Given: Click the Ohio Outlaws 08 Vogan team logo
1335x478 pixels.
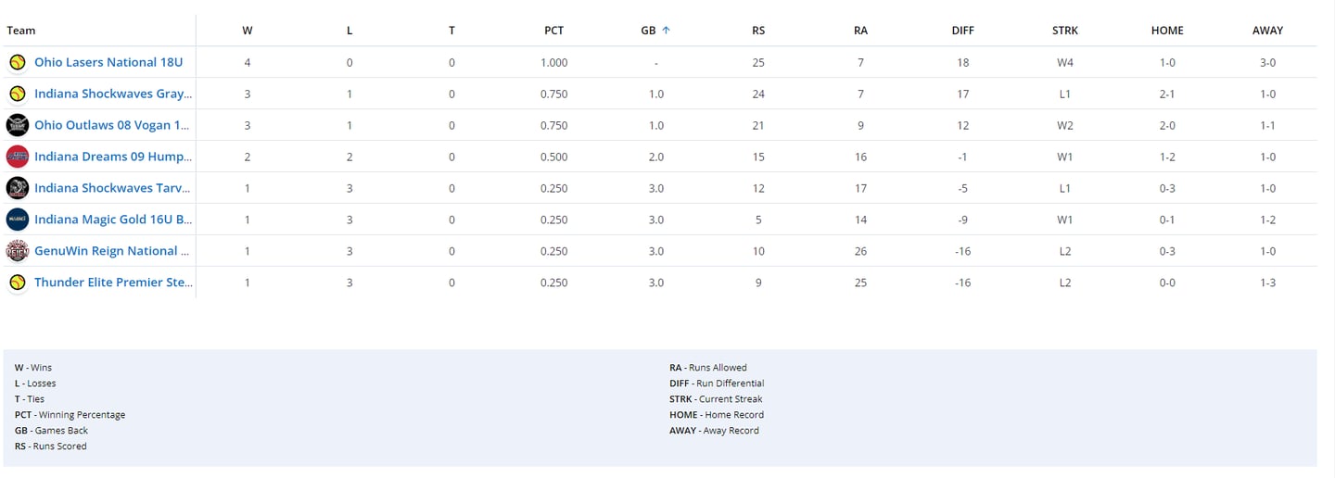Looking at the screenshot, I should [x=17, y=126].
